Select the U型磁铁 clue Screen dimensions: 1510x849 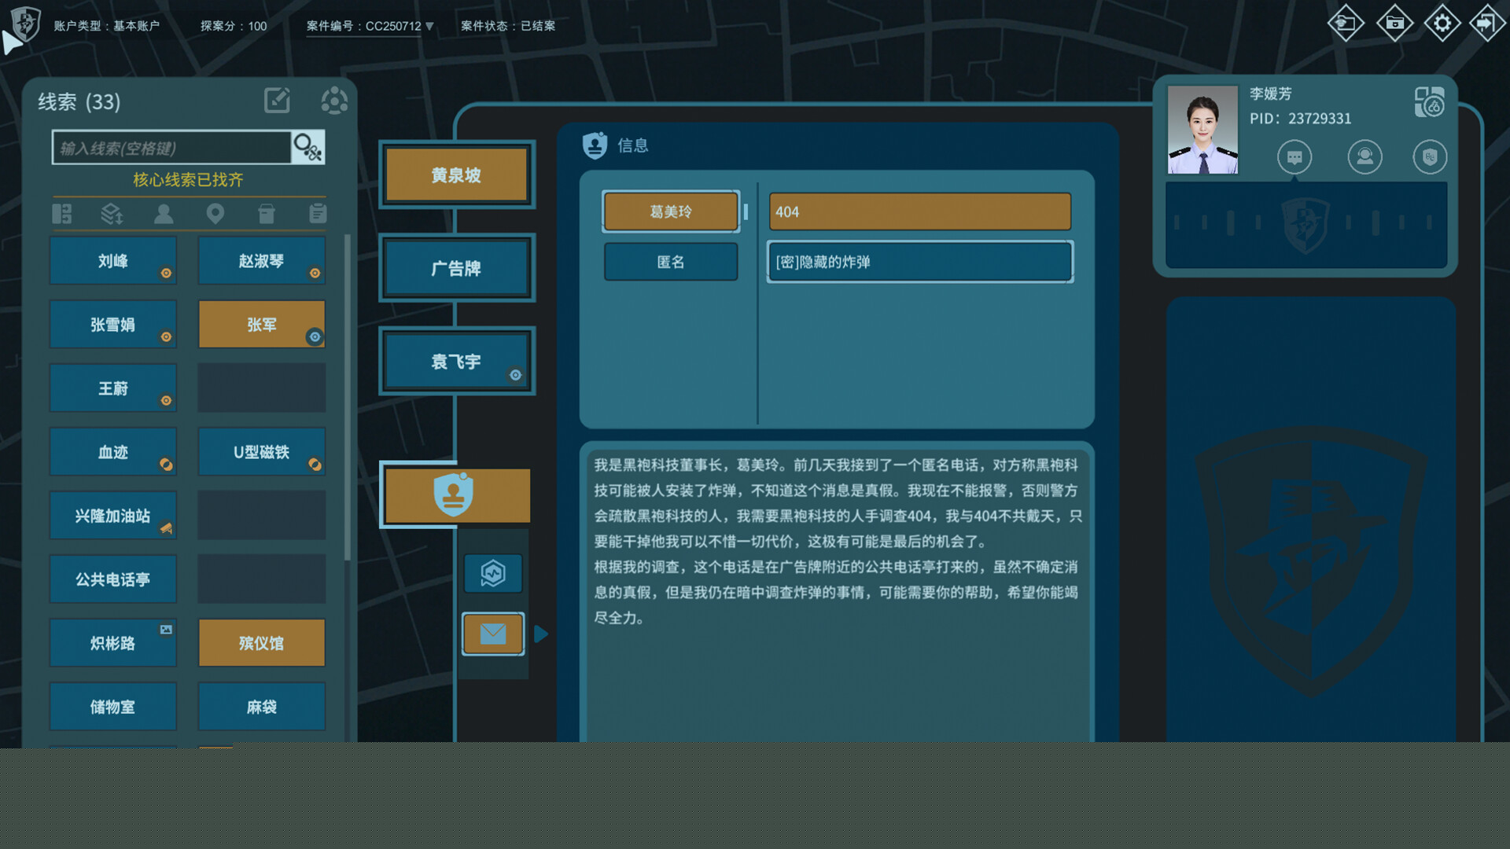(x=261, y=452)
